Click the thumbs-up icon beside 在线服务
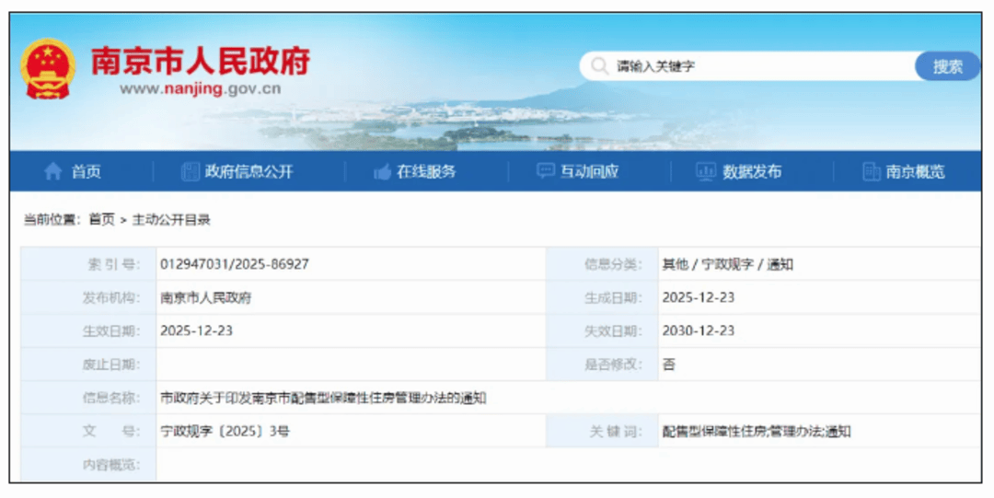 click(x=382, y=171)
